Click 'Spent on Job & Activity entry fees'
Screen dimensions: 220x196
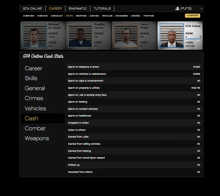[134, 95]
